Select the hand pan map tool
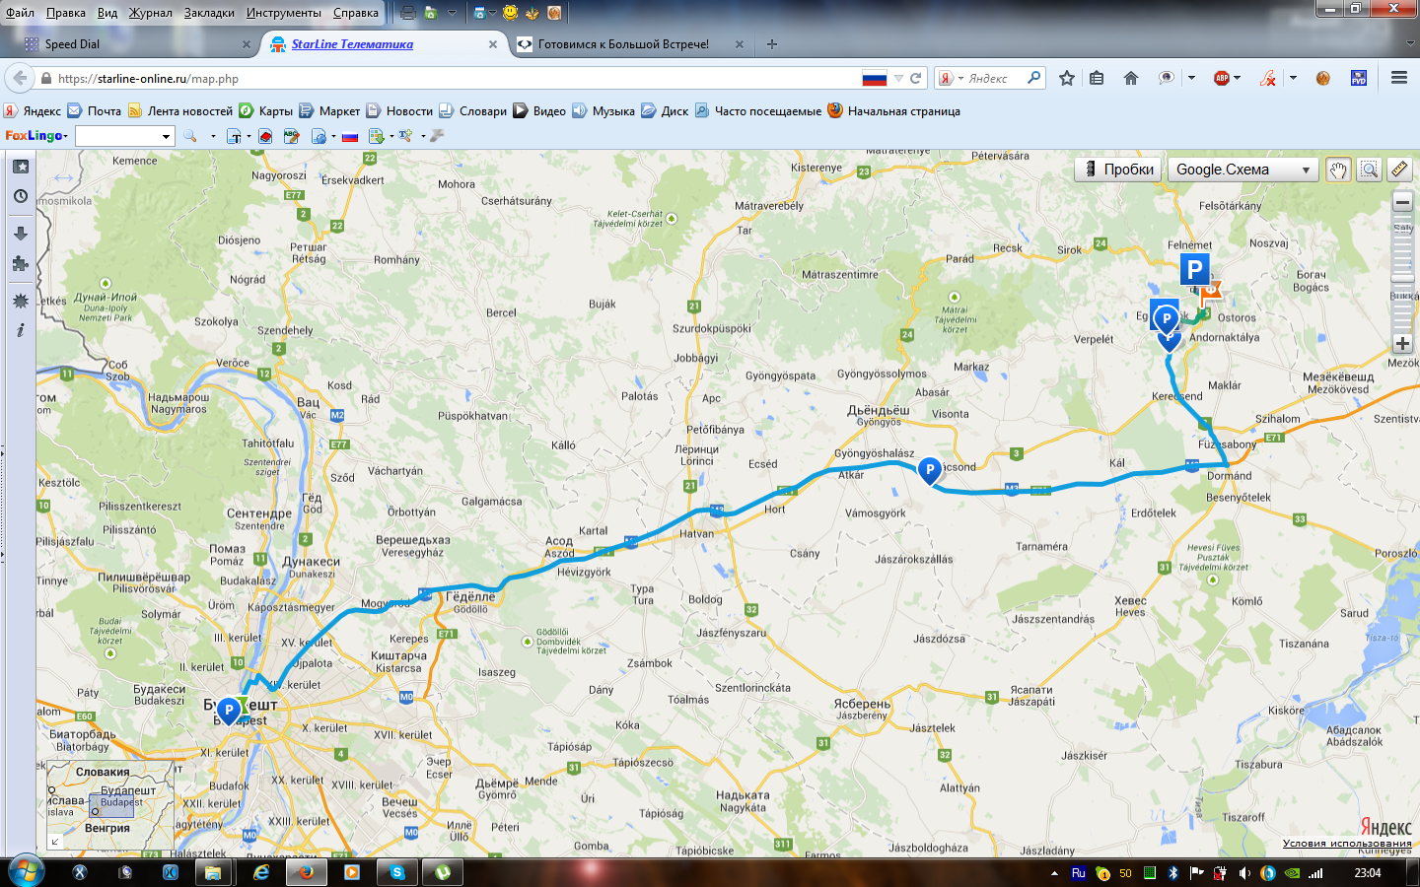The image size is (1420, 887). point(1337,170)
